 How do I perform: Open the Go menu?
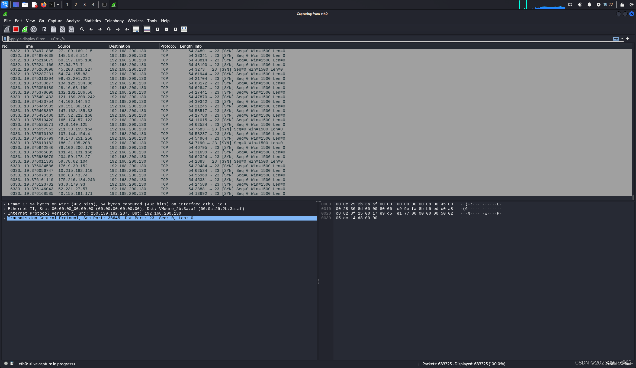[x=41, y=21]
